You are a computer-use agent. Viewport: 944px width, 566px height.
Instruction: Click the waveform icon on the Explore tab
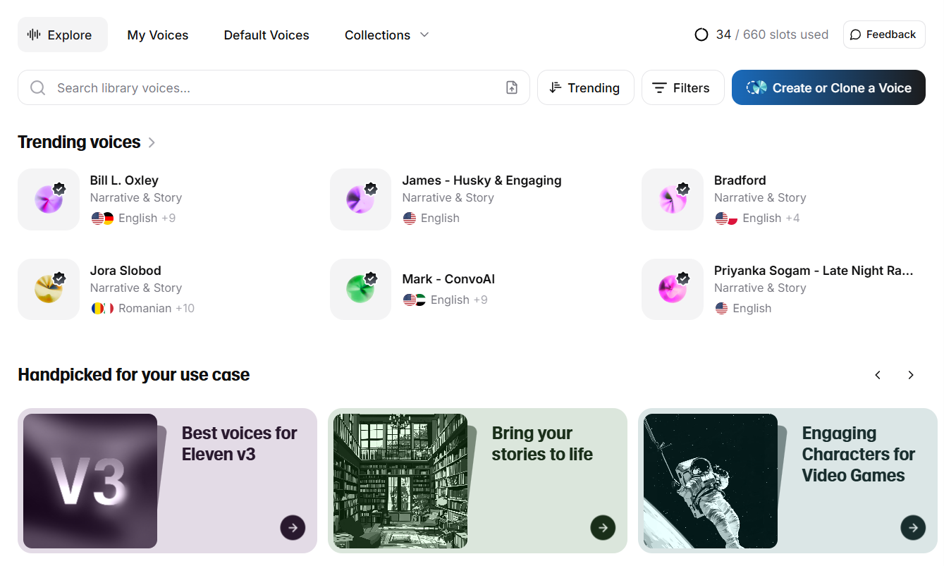[x=33, y=34]
